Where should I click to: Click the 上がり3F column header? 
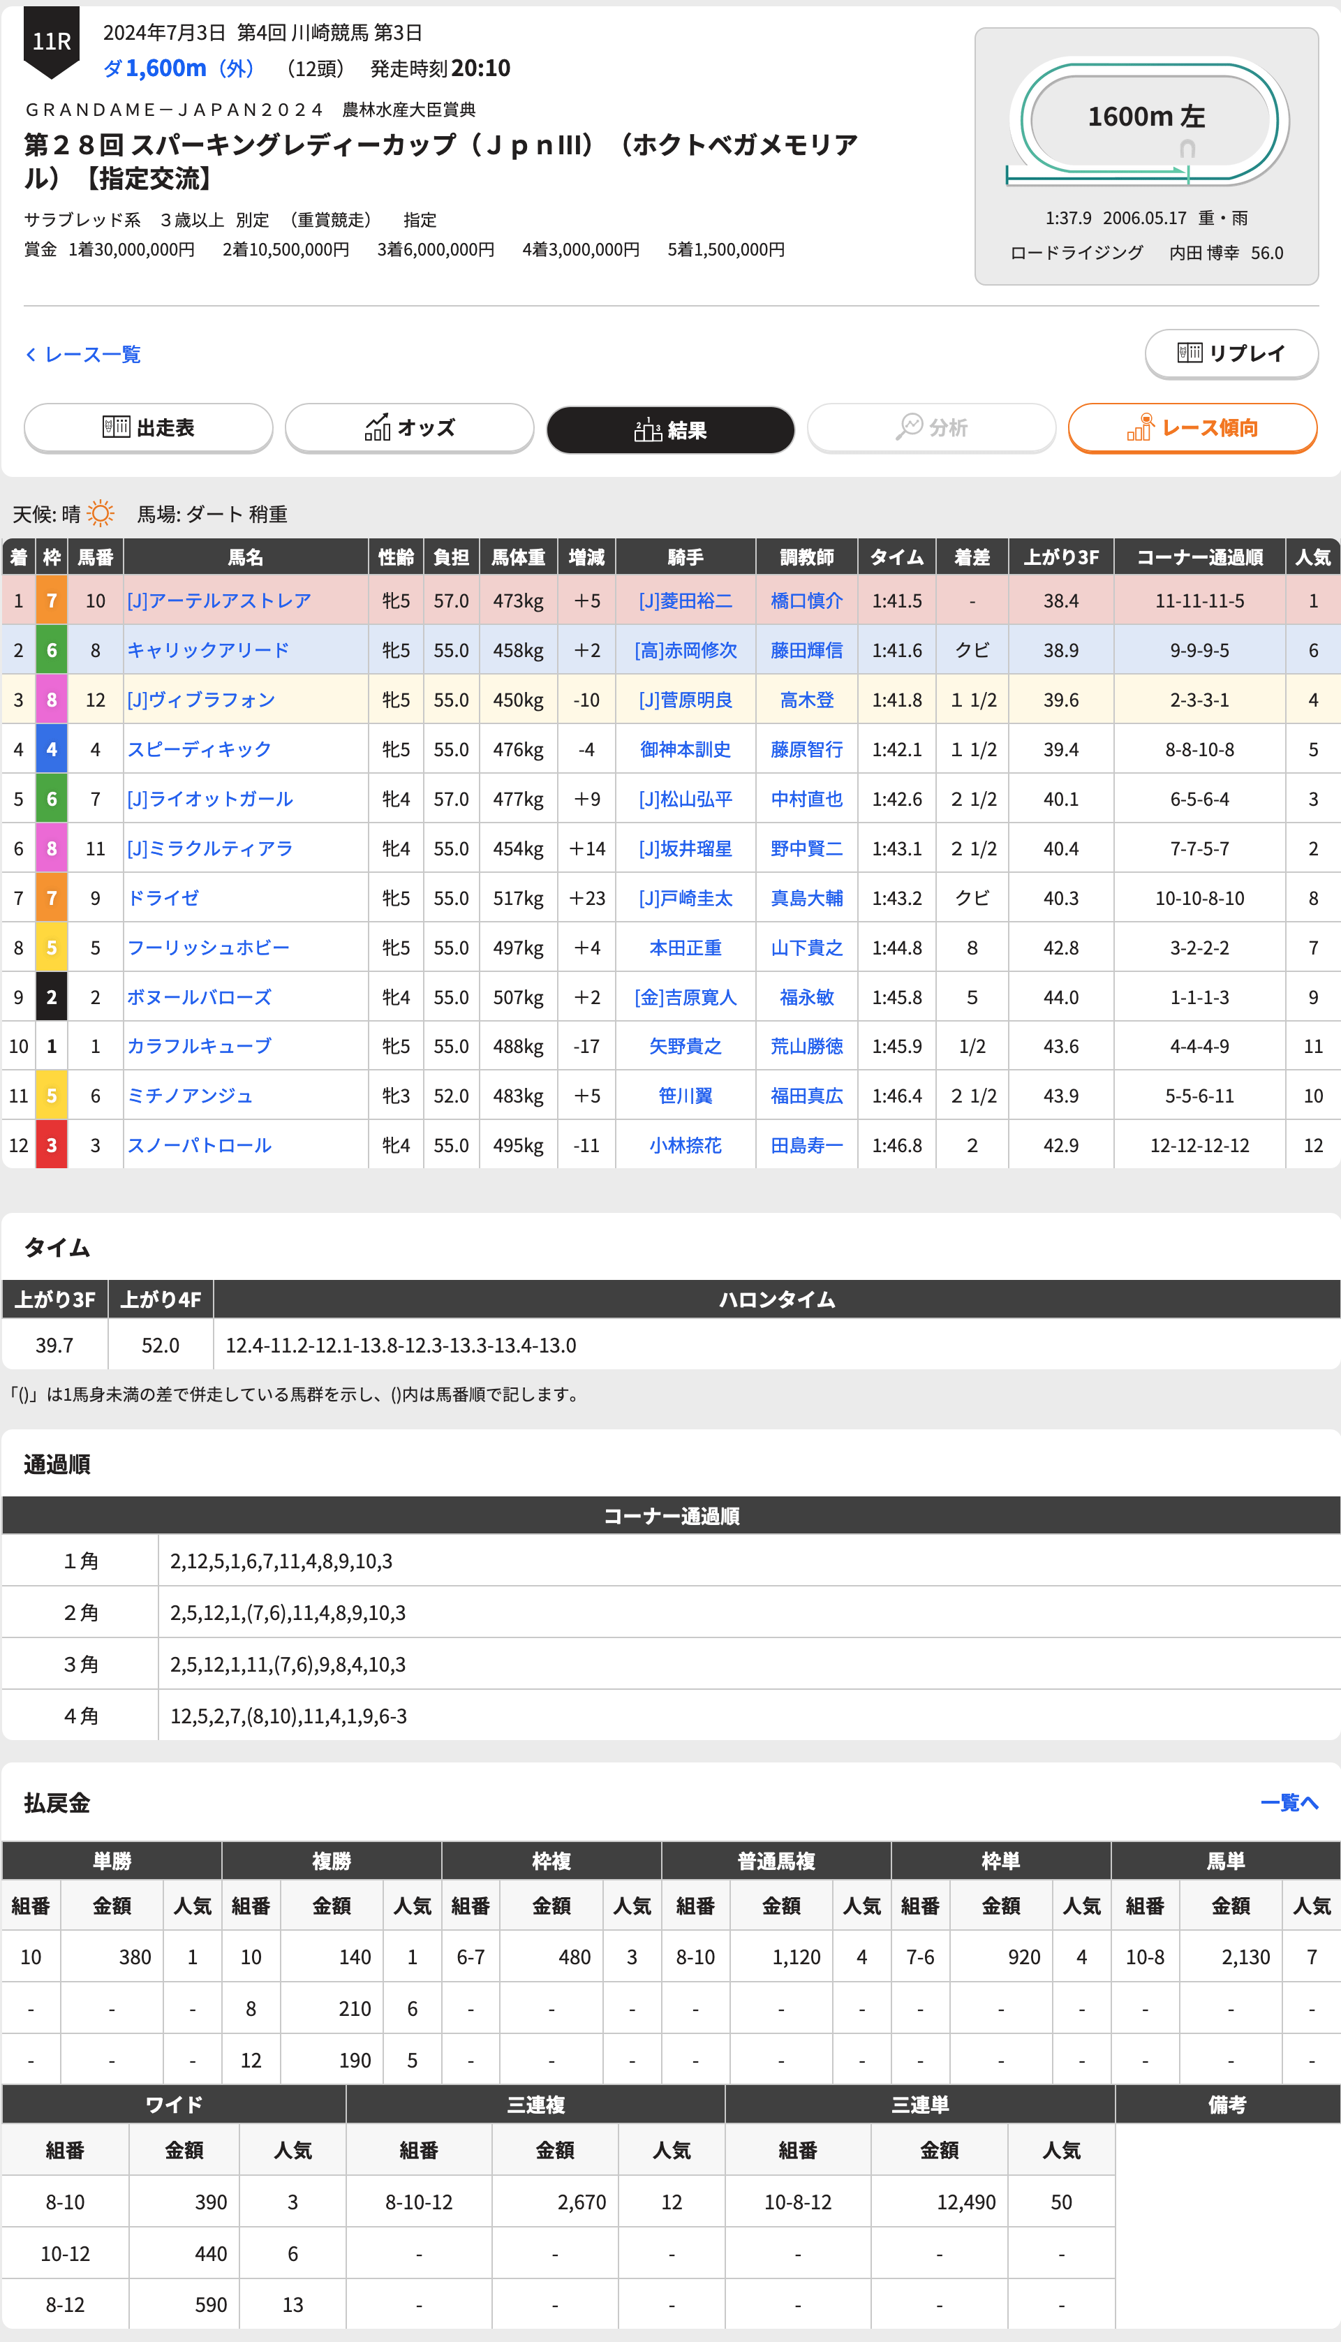(1061, 557)
